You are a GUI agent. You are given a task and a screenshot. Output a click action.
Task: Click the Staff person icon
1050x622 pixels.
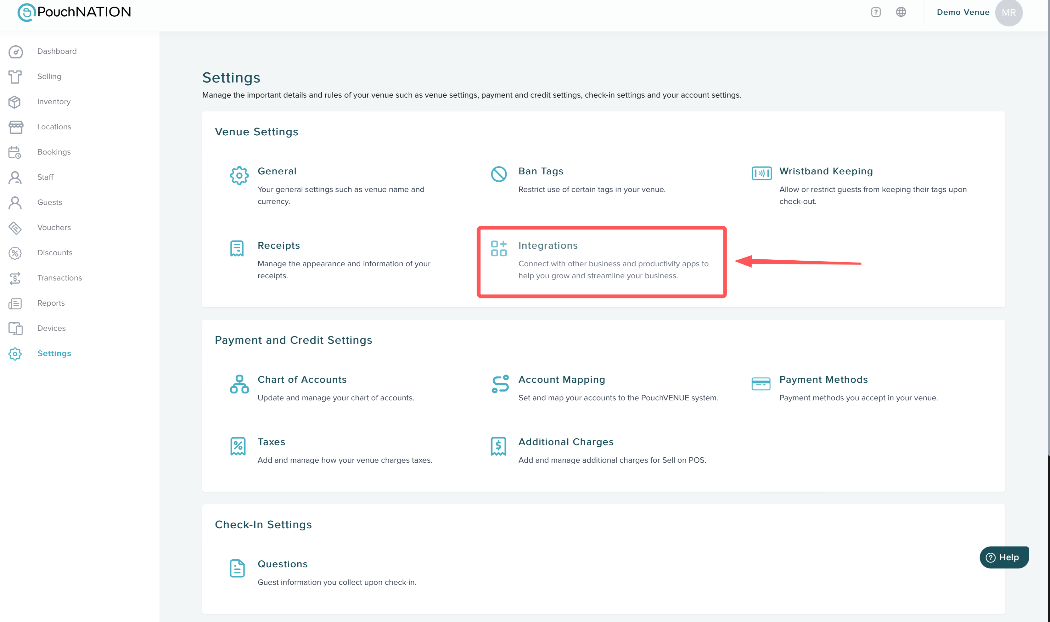pyautogui.click(x=15, y=177)
